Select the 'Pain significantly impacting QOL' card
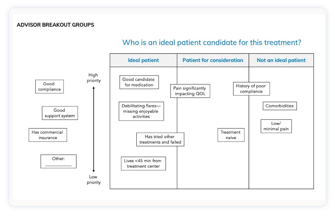Viewport: 335px width, 216px height. tap(190, 91)
